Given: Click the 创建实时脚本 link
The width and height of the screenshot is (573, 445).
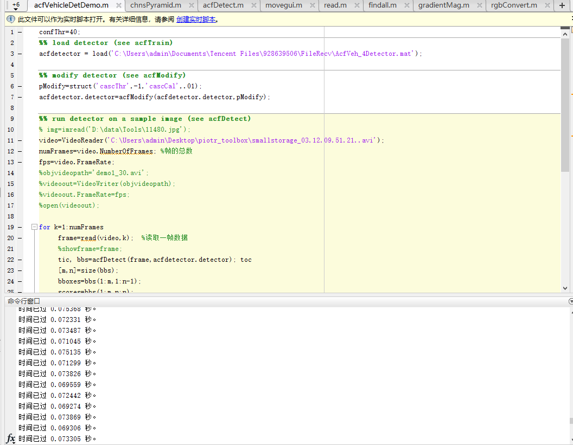Looking at the screenshot, I should tap(196, 19).
